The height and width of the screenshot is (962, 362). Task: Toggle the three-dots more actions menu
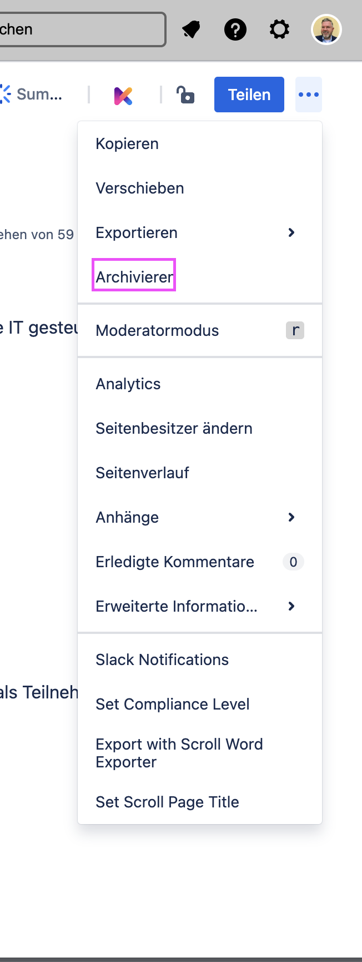tap(309, 95)
